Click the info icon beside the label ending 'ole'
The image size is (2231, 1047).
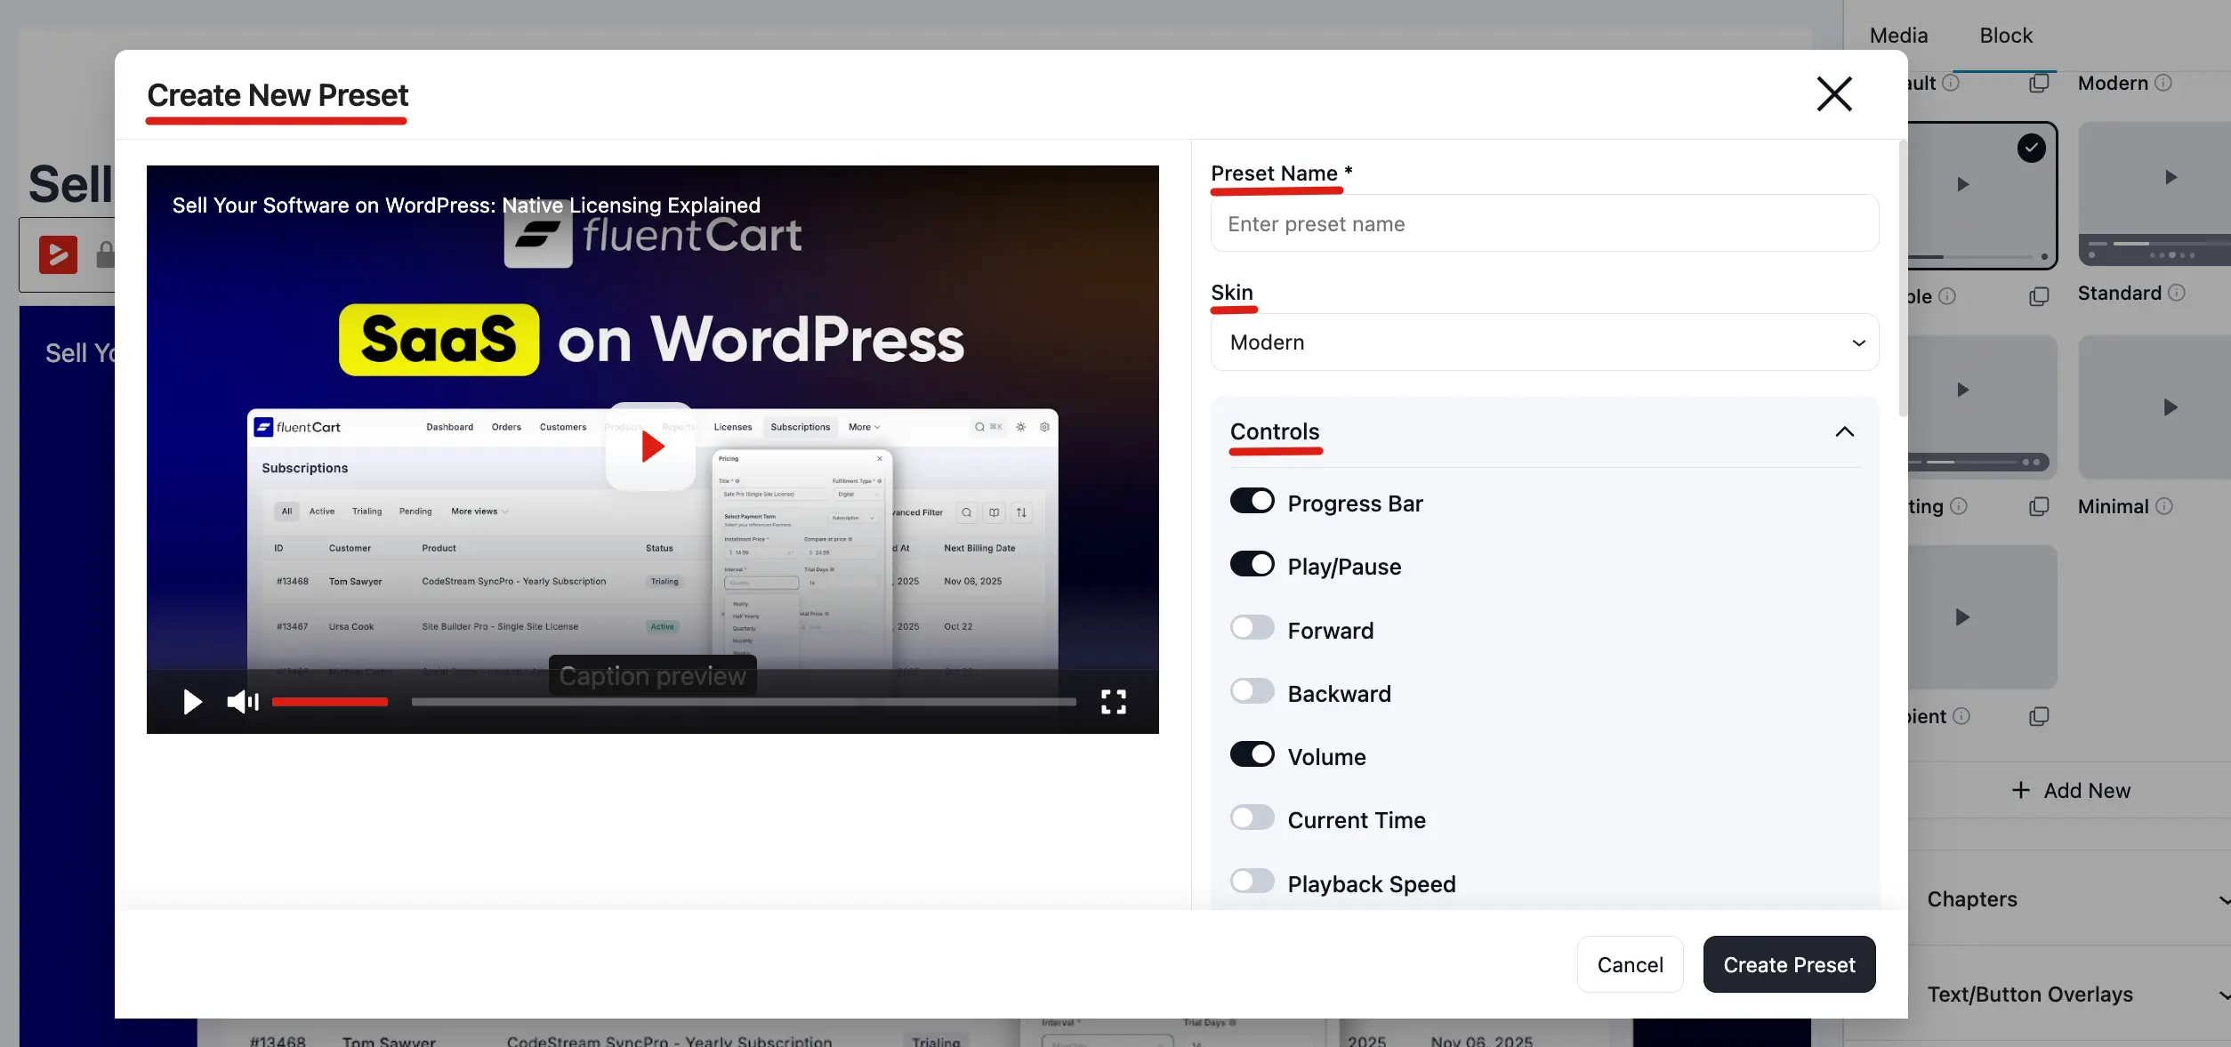[1947, 296]
